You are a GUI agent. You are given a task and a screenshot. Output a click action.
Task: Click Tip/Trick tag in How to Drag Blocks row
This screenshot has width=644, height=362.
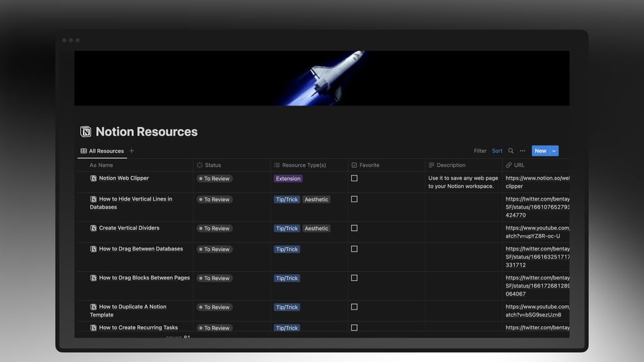tap(286, 278)
